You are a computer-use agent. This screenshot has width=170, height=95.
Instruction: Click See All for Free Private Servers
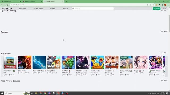[x=164, y=80]
